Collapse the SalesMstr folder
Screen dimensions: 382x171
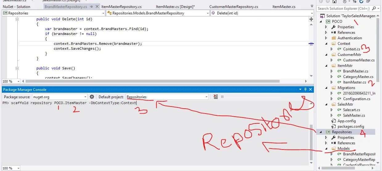pyautogui.click(x=326, y=104)
